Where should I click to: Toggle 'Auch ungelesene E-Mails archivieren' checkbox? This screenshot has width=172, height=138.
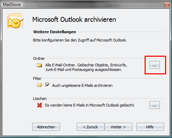(48, 85)
